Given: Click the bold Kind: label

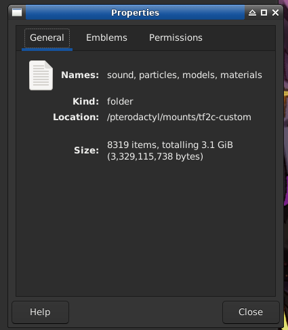Looking at the screenshot, I should pos(85,102).
